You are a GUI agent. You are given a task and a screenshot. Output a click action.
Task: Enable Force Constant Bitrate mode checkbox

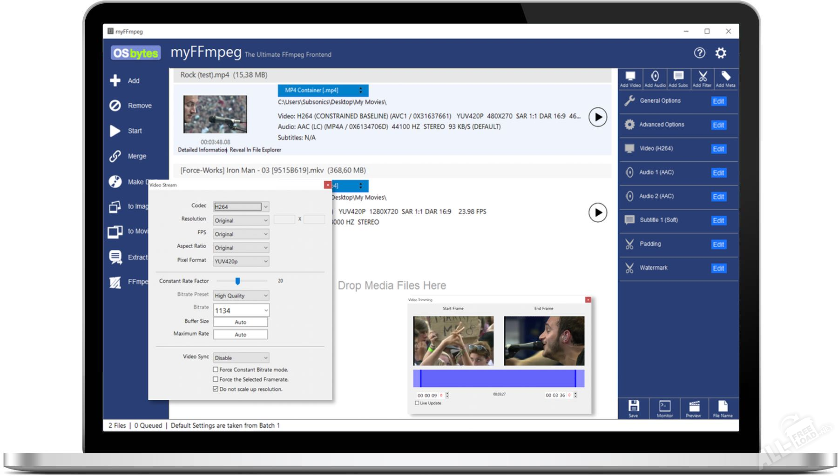coord(216,370)
